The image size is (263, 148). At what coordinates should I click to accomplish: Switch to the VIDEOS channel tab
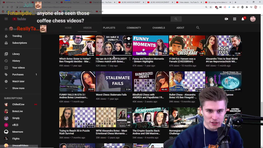point(88,28)
